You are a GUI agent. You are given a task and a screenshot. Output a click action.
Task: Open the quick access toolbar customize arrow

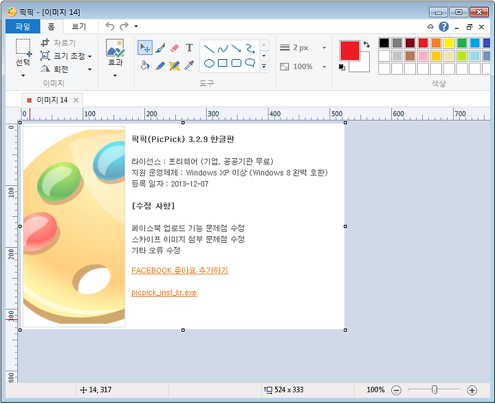(136, 26)
